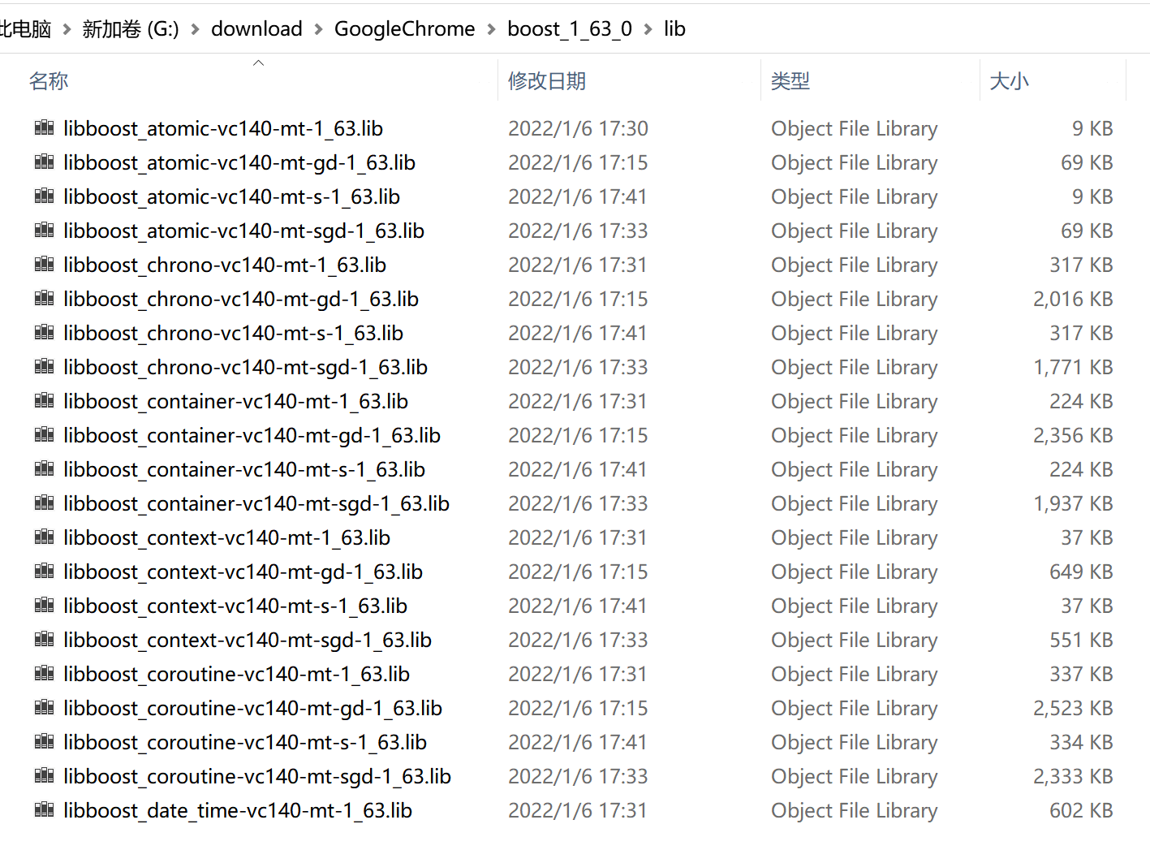
Task: Click lib in the address breadcrumb
Action: coord(674,28)
